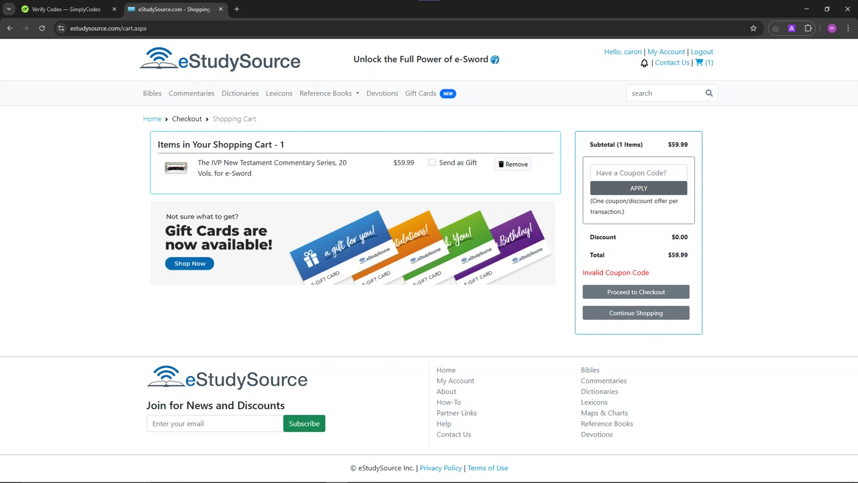Expand Reference Books dropdown

pos(329,93)
